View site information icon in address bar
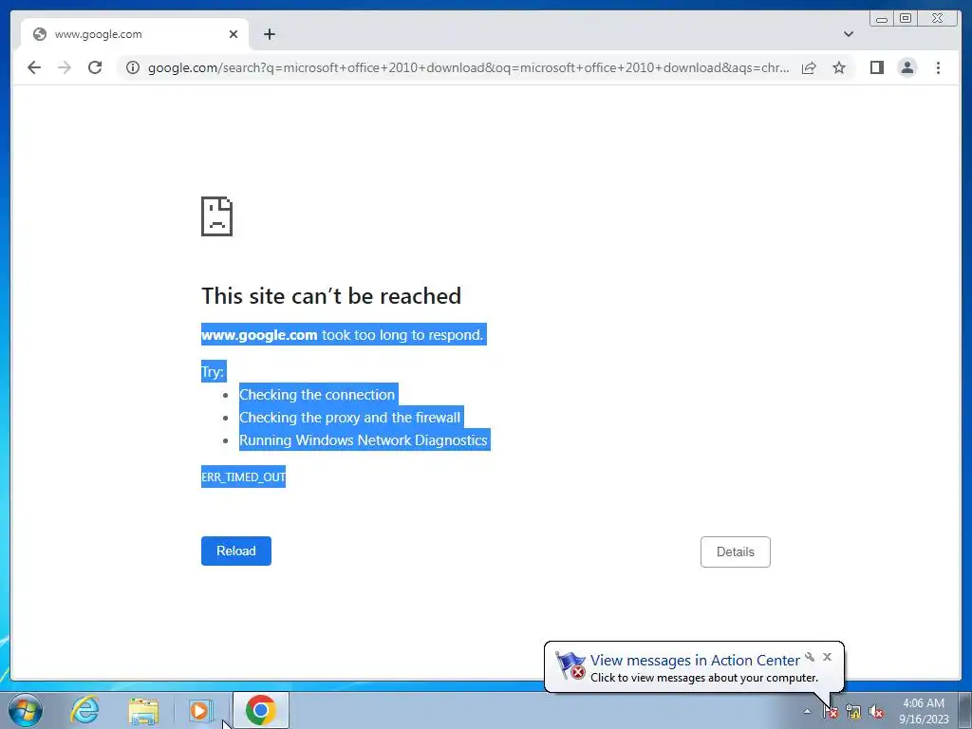 click(133, 67)
